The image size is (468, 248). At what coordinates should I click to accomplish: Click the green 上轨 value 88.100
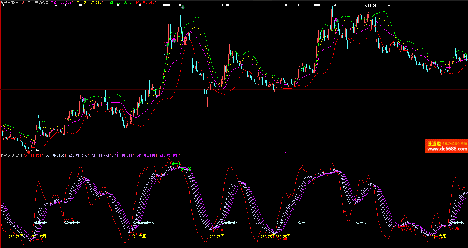point(122,2)
